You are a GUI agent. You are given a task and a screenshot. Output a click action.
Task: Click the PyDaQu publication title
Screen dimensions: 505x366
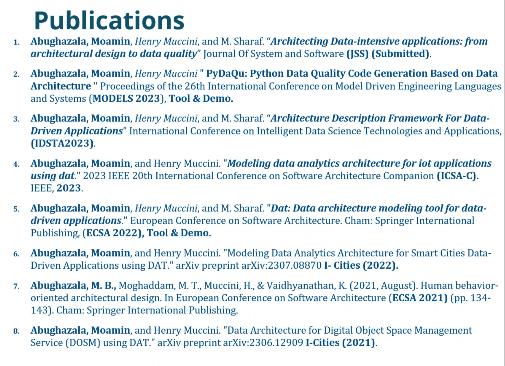[x=264, y=80]
